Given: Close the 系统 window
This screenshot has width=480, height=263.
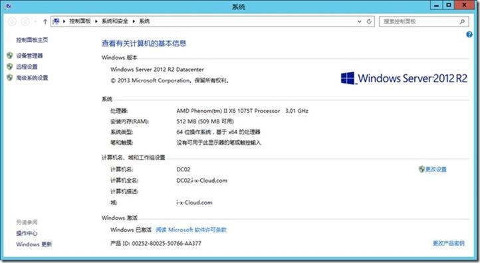Looking at the screenshot, I should tap(465, 5).
